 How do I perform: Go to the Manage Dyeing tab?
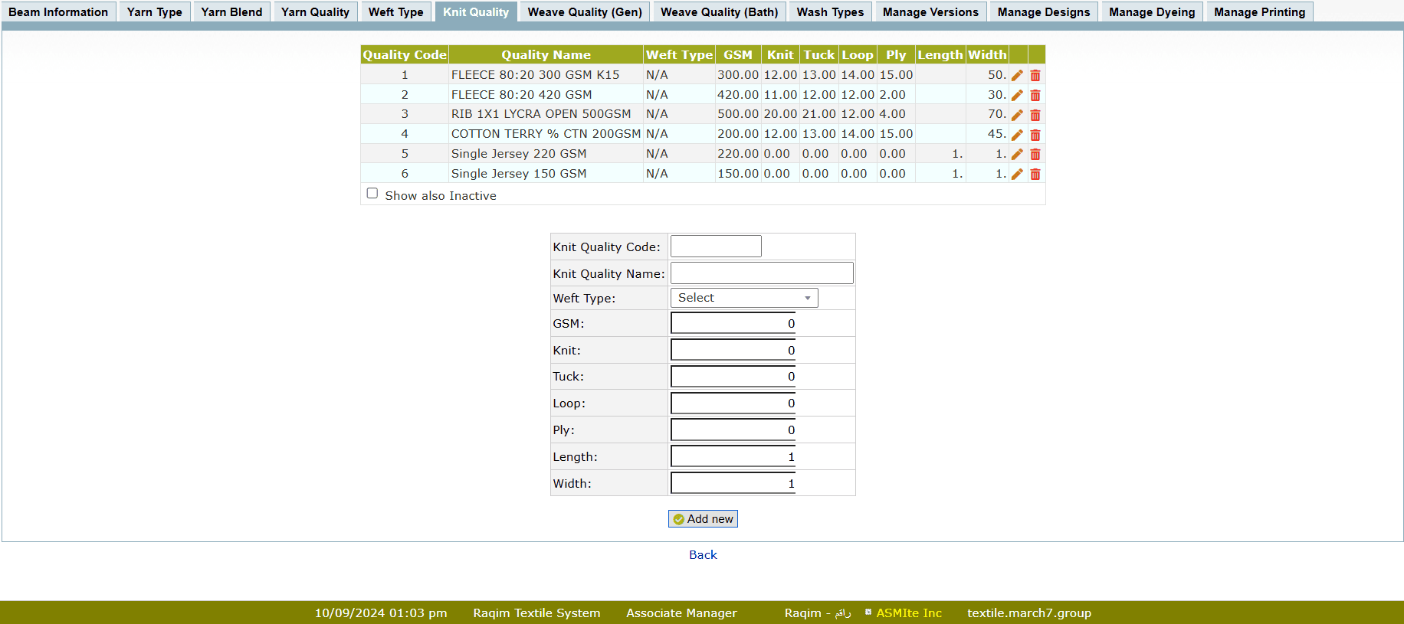point(1151,12)
